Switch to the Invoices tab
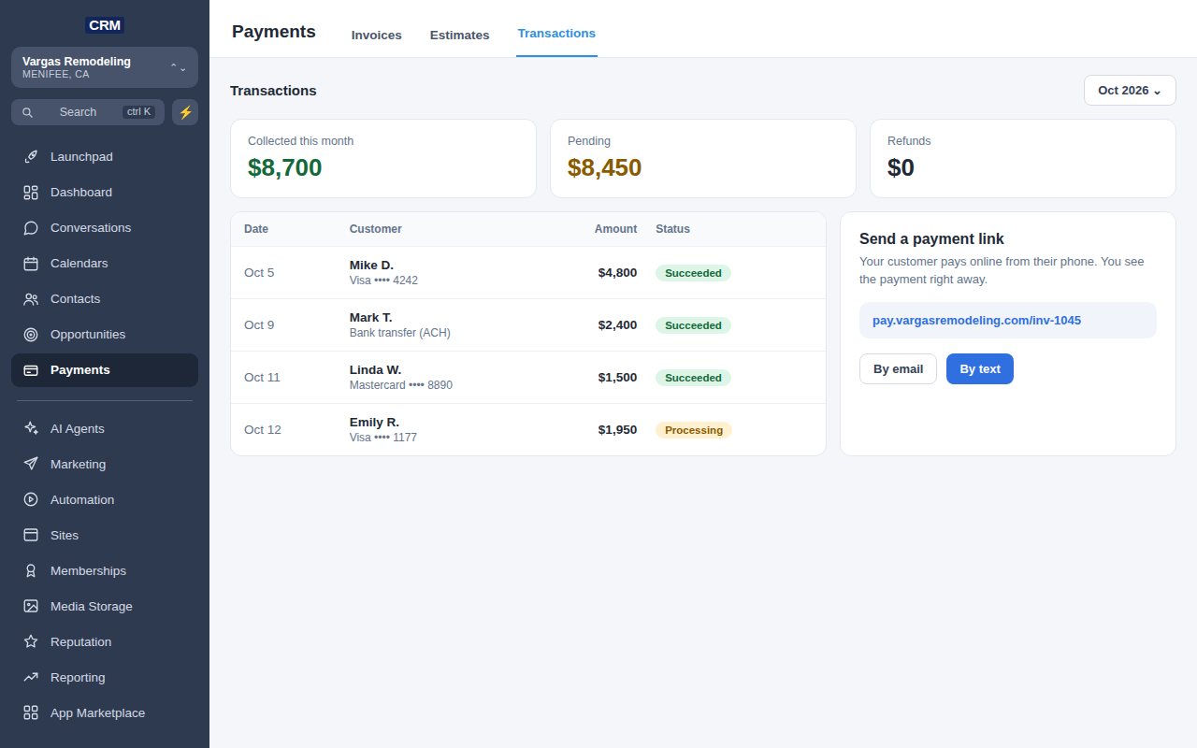The width and height of the screenshot is (1197, 748). coord(377,36)
